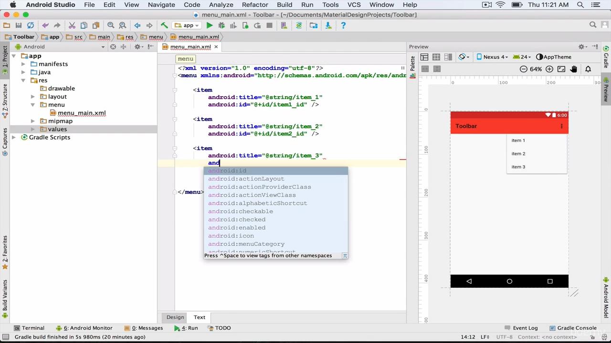Collapse the app module tree node
The width and height of the screenshot is (611, 343).
tap(14, 56)
